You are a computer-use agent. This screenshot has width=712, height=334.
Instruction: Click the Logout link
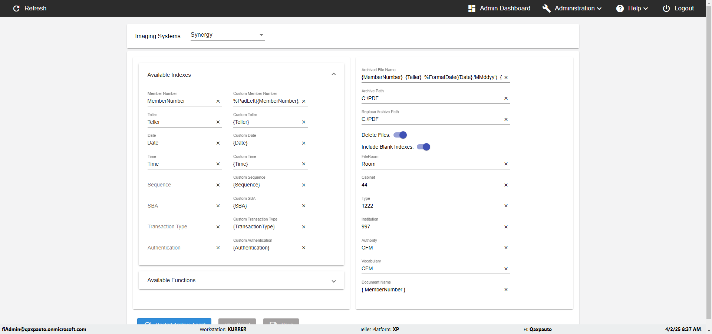pyautogui.click(x=684, y=9)
